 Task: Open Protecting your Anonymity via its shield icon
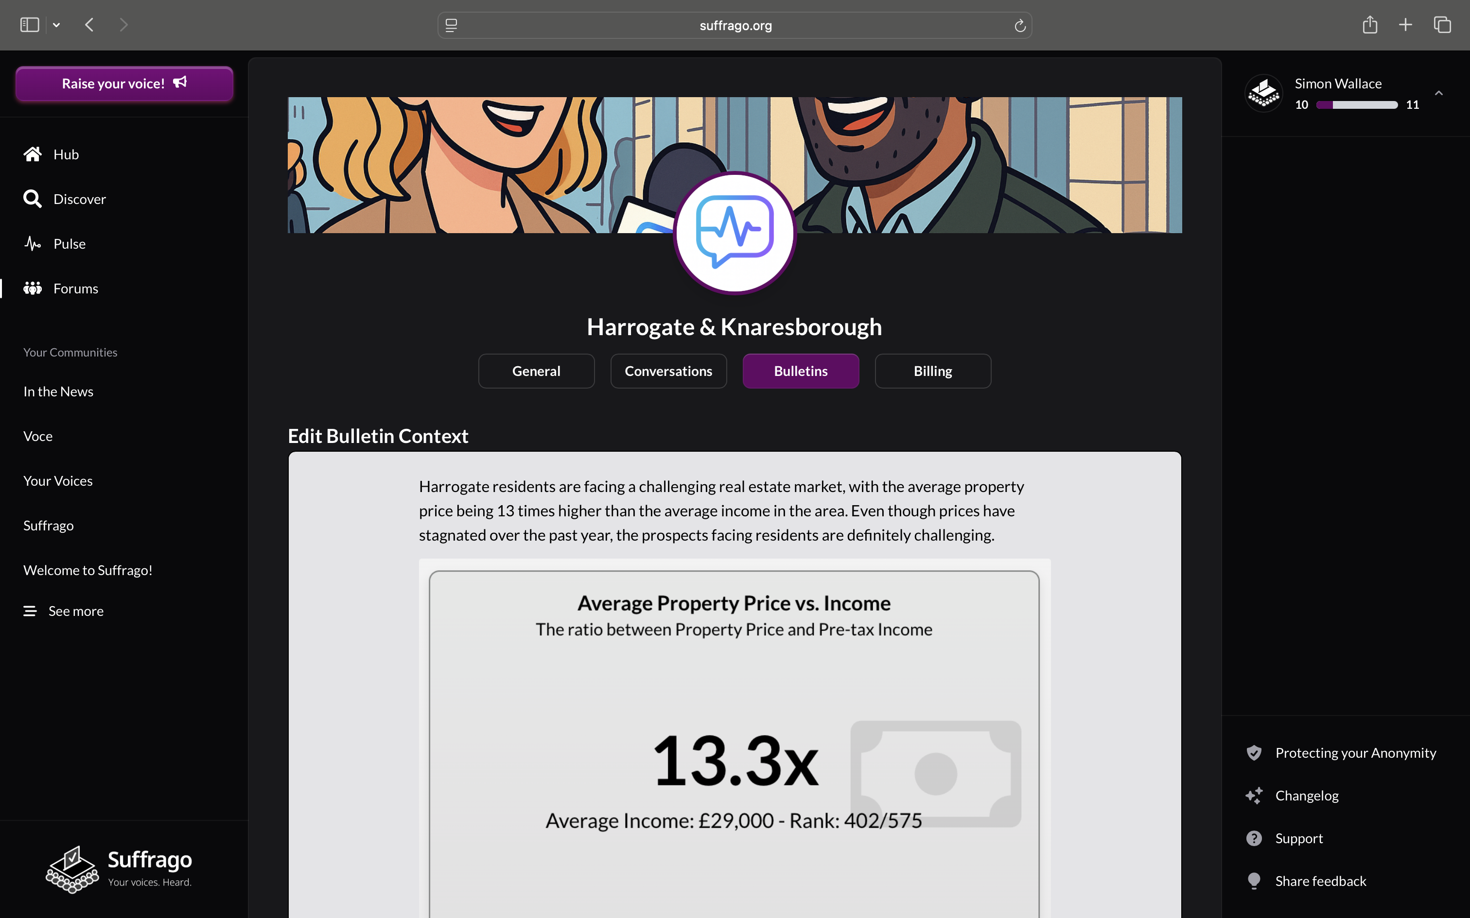pyautogui.click(x=1254, y=753)
